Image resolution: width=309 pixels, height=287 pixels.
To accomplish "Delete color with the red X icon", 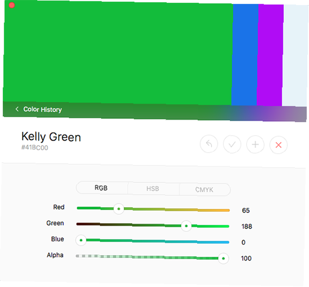I will click(x=278, y=145).
